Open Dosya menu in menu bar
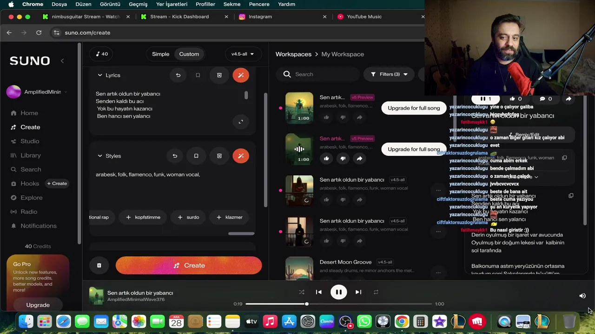 59,4
